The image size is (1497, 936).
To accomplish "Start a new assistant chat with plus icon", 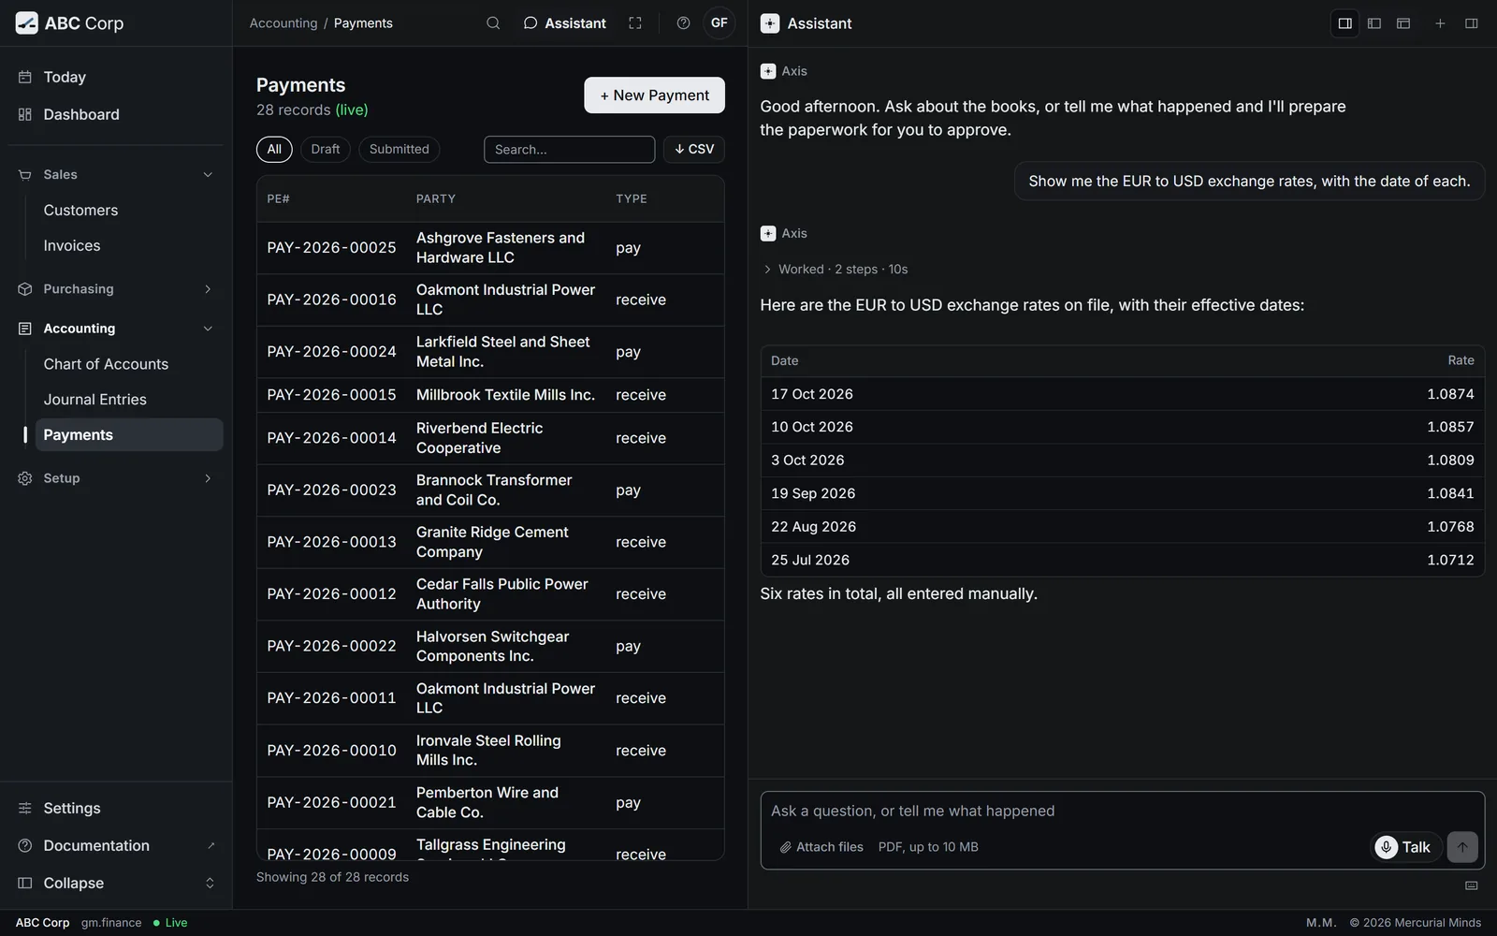I will (x=1441, y=23).
